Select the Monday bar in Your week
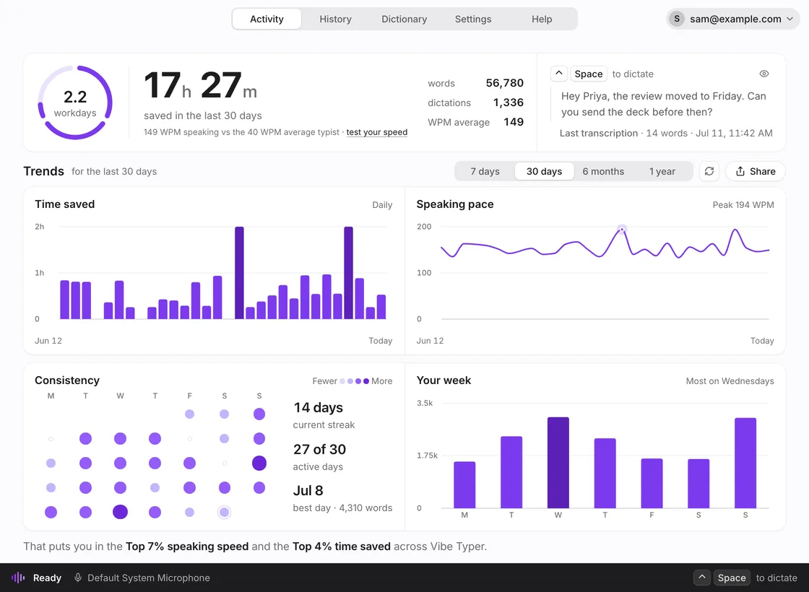Screen dimensions: 809x592 pos(464,484)
